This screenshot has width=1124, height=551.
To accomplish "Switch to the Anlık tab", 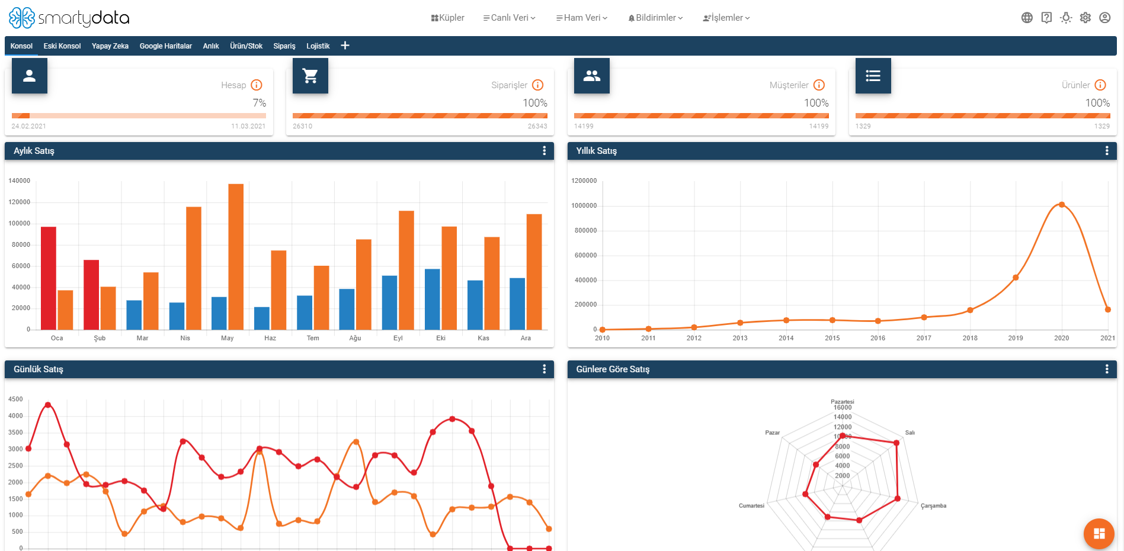I will 211,46.
